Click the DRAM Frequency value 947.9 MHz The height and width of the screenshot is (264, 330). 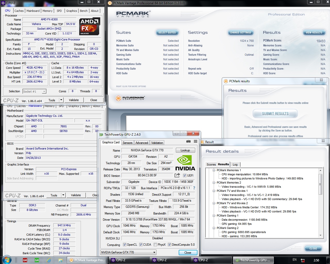pyautogui.click(x=64, y=225)
